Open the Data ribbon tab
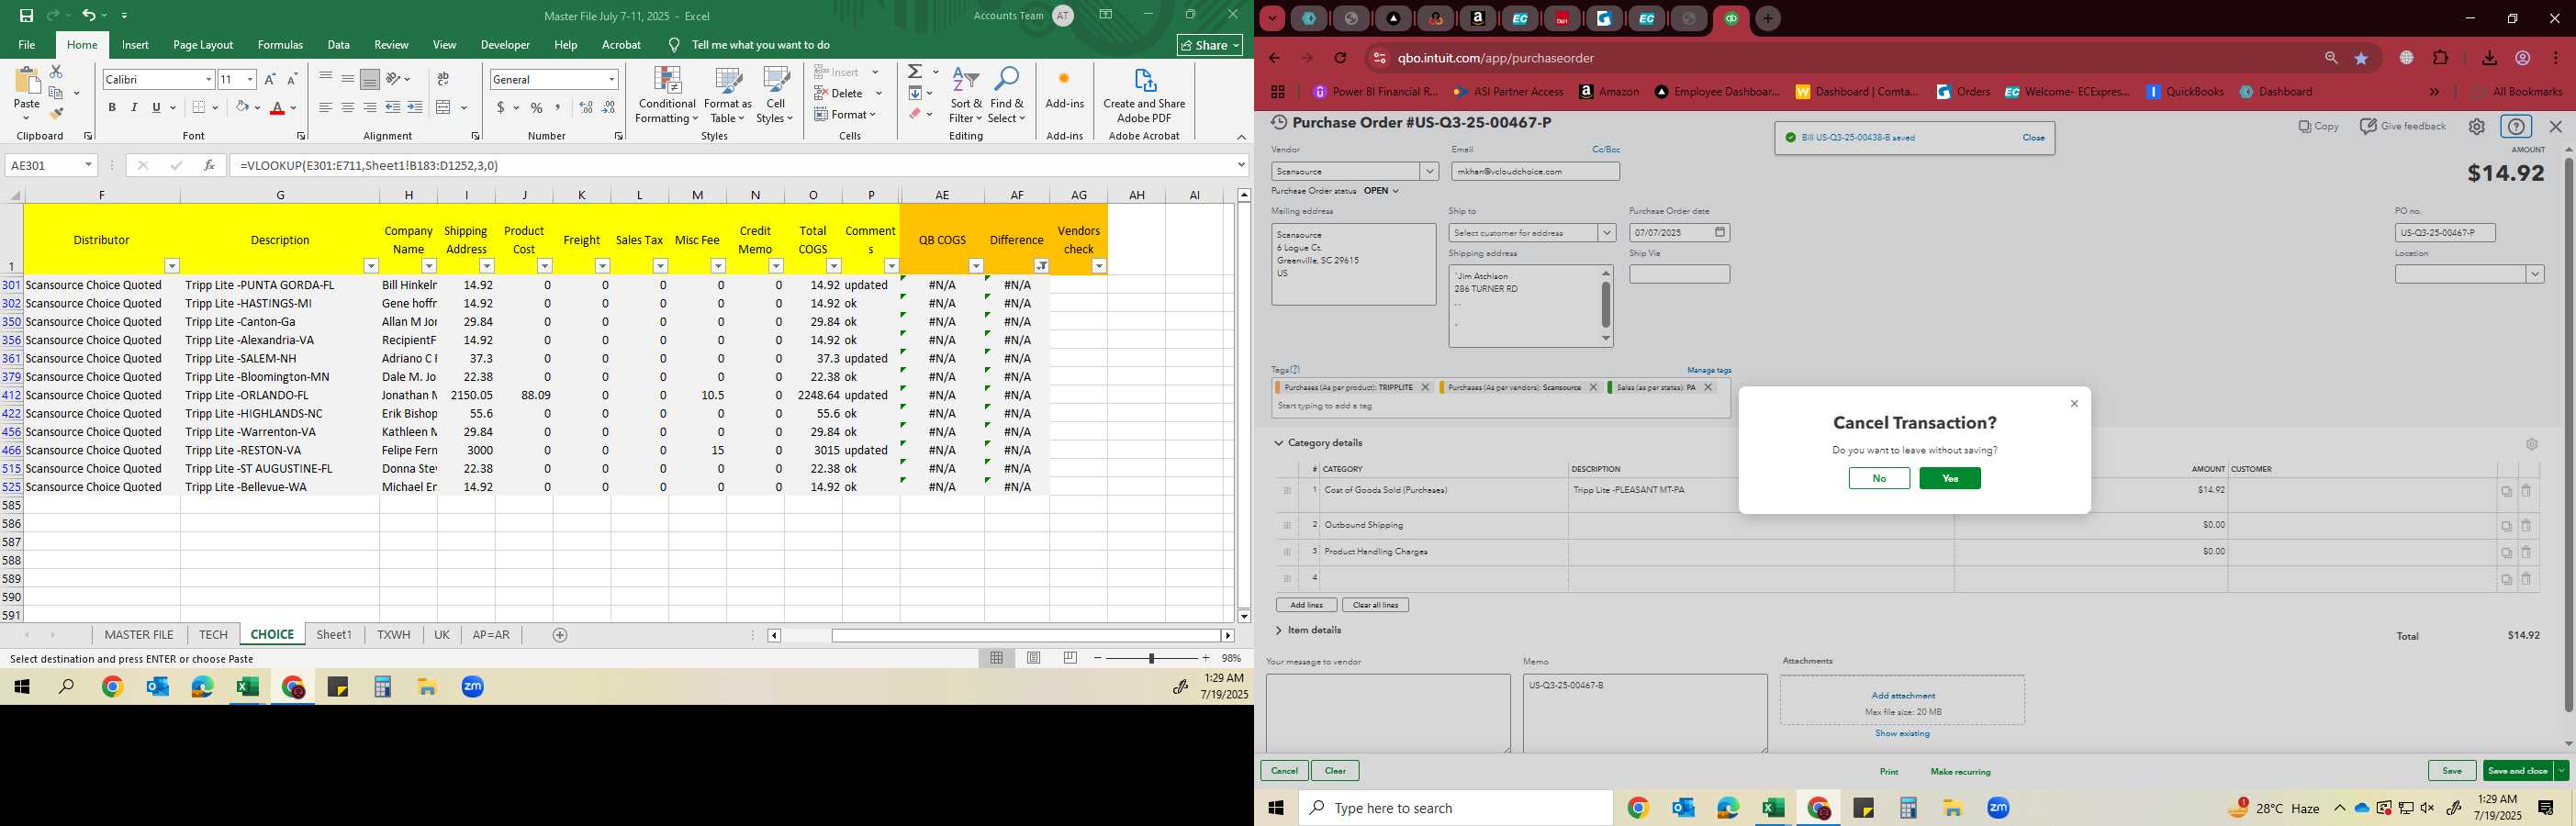The height and width of the screenshot is (826, 2576). coord(339,45)
